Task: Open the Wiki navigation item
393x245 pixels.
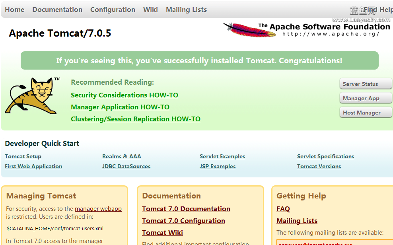Action: [150, 10]
